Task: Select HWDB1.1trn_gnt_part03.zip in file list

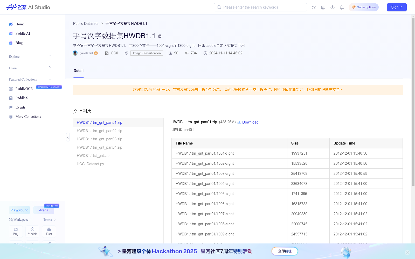Action: point(118,139)
